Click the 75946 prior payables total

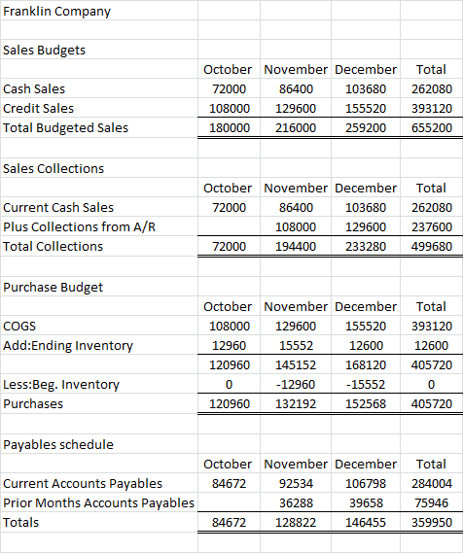click(432, 502)
